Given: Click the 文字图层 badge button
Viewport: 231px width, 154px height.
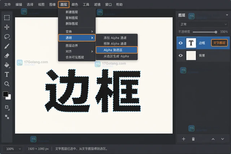Looking at the screenshot, I should coord(219,43).
